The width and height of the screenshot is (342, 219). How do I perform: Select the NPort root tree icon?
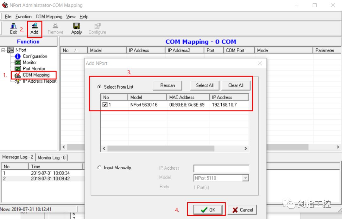point(10,50)
